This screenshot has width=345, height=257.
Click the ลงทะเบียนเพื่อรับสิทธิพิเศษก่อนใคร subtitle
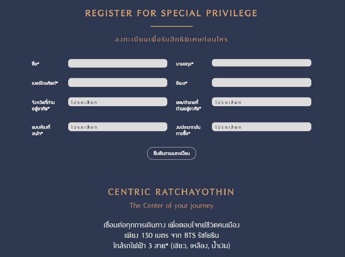(171, 39)
